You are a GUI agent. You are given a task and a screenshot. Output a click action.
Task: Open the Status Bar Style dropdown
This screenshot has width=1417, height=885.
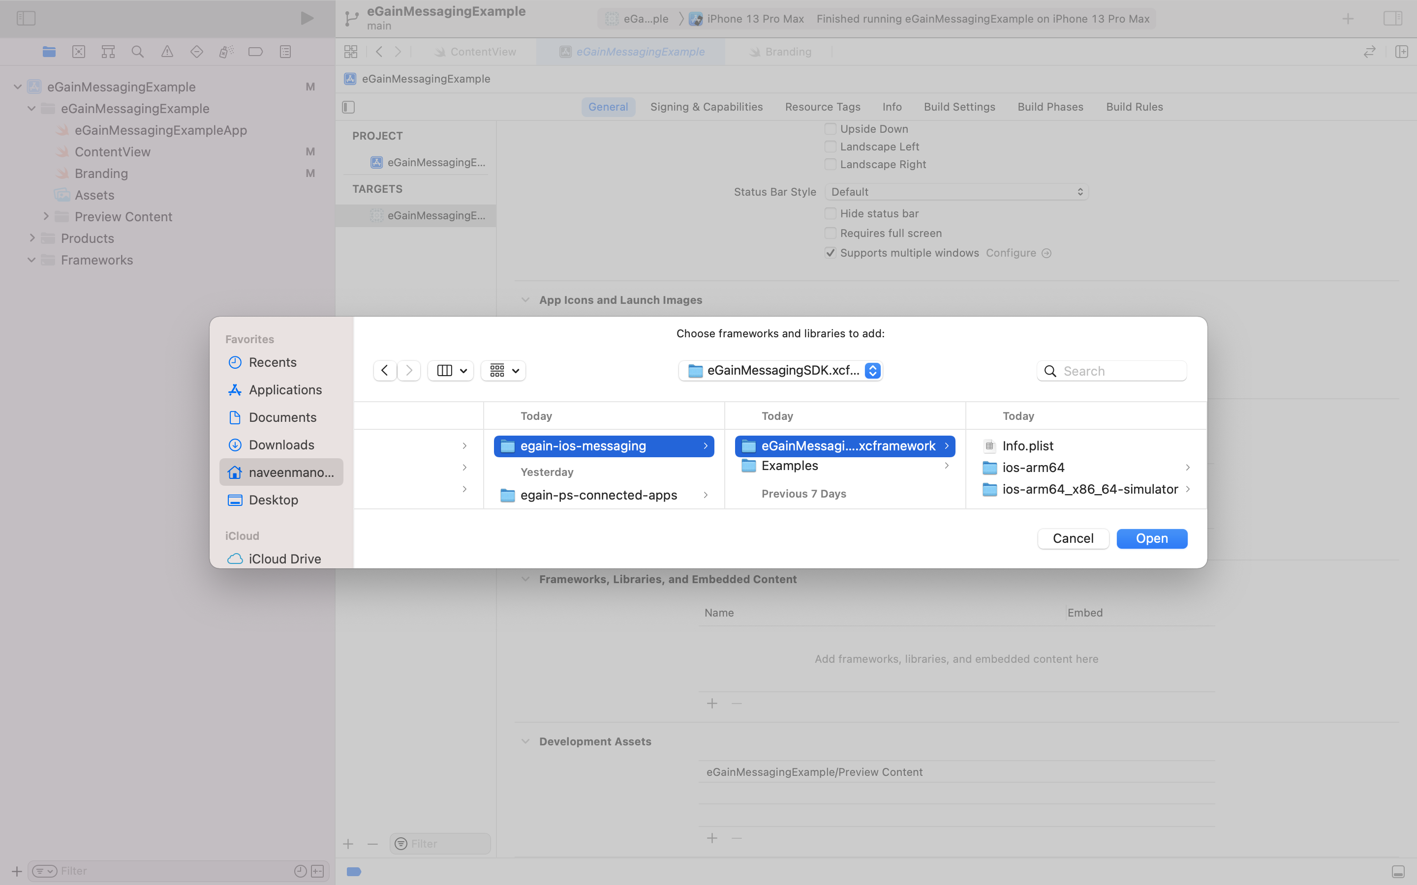click(x=957, y=192)
